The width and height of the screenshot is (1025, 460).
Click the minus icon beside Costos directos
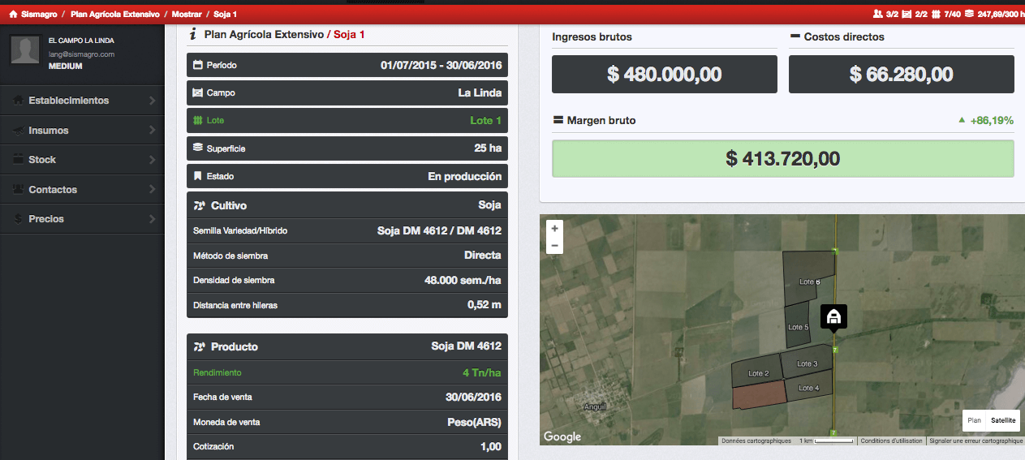point(795,37)
